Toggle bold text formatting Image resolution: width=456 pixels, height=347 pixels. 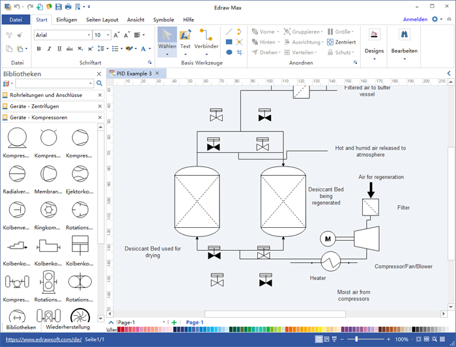39,49
